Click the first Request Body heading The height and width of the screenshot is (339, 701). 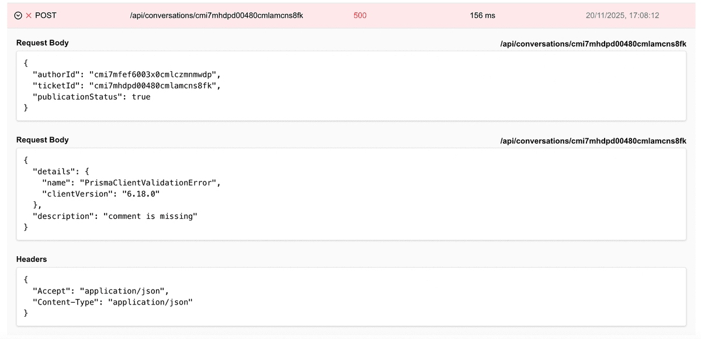42,43
